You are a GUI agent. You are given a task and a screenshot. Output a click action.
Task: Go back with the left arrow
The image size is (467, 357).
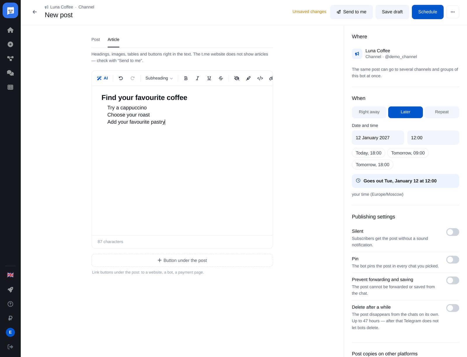pos(35,12)
